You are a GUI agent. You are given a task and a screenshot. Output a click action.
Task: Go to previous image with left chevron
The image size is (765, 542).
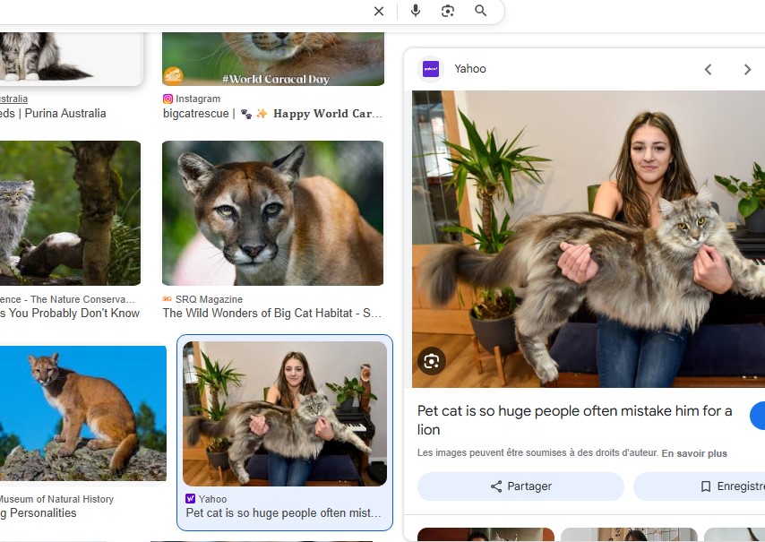(x=708, y=70)
